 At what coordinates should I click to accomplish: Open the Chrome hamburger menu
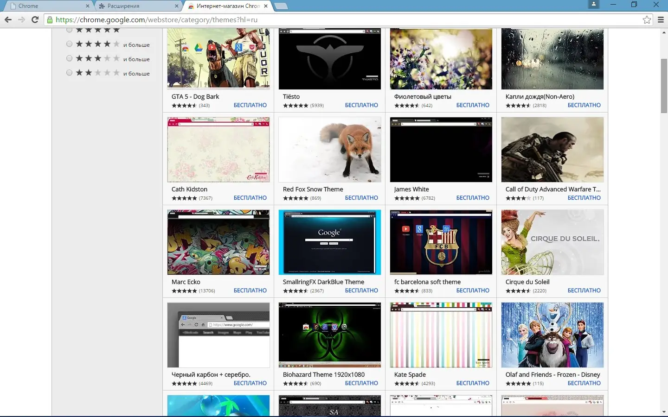661,19
